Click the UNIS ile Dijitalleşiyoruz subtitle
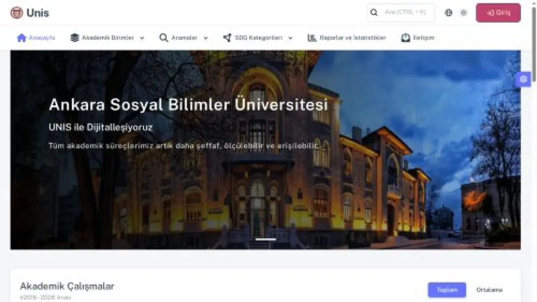Screen dimensions: 537x302 tap(101, 127)
